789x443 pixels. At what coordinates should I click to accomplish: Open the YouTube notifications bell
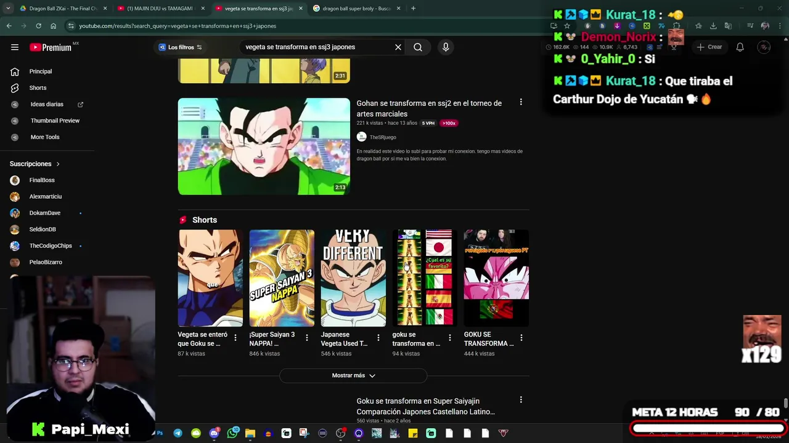point(740,47)
